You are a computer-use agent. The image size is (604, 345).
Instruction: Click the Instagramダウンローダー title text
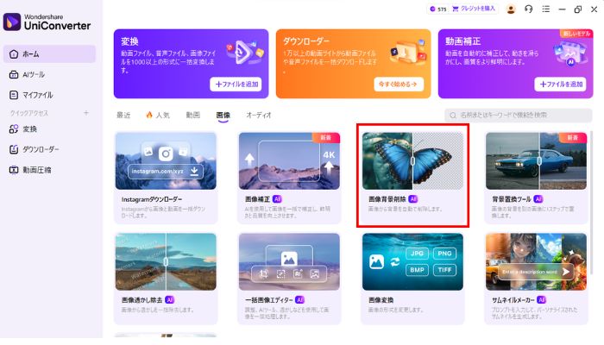(x=152, y=199)
